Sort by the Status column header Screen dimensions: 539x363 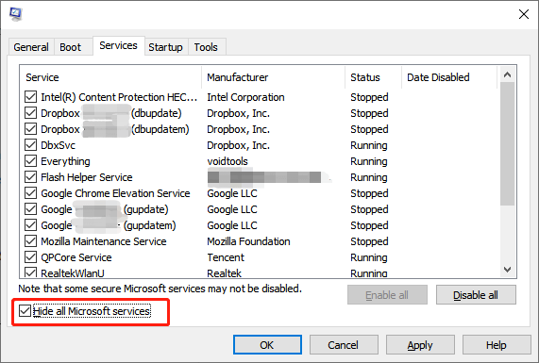point(373,77)
